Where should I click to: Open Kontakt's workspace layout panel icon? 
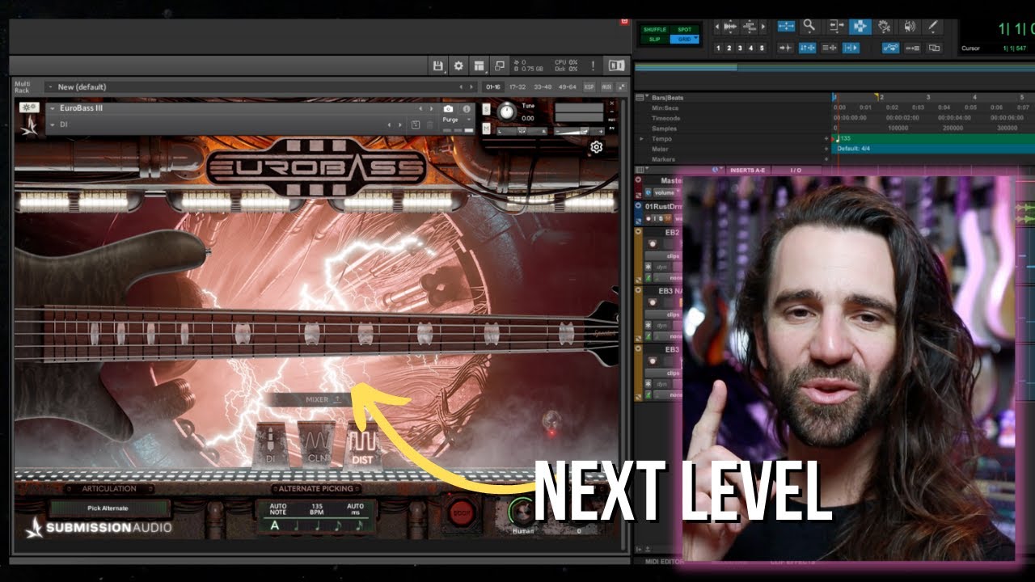(x=479, y=66)
